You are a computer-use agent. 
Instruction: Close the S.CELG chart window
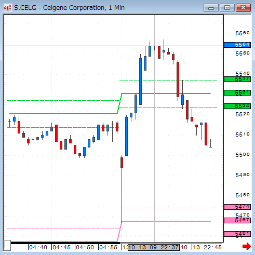pyautogui.click(x=243, y=8)
